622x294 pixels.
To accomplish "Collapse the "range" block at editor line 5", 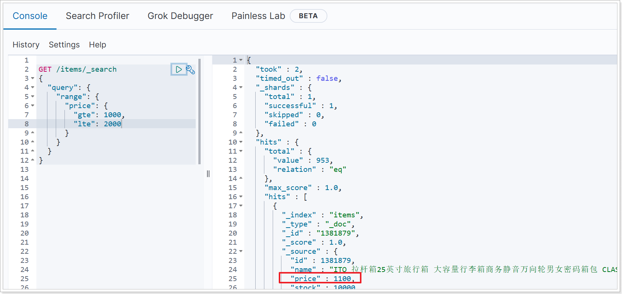I will coord(33,97).
